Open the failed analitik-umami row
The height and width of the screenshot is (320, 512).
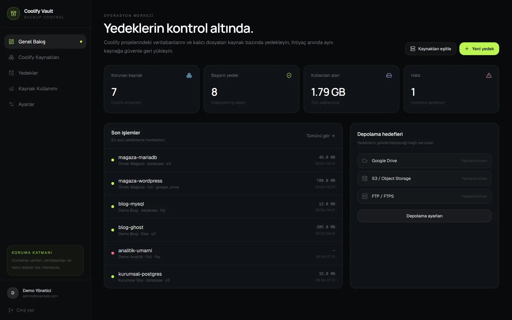223,253
